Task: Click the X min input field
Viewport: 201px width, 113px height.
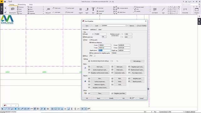Action: click(105, 45)
